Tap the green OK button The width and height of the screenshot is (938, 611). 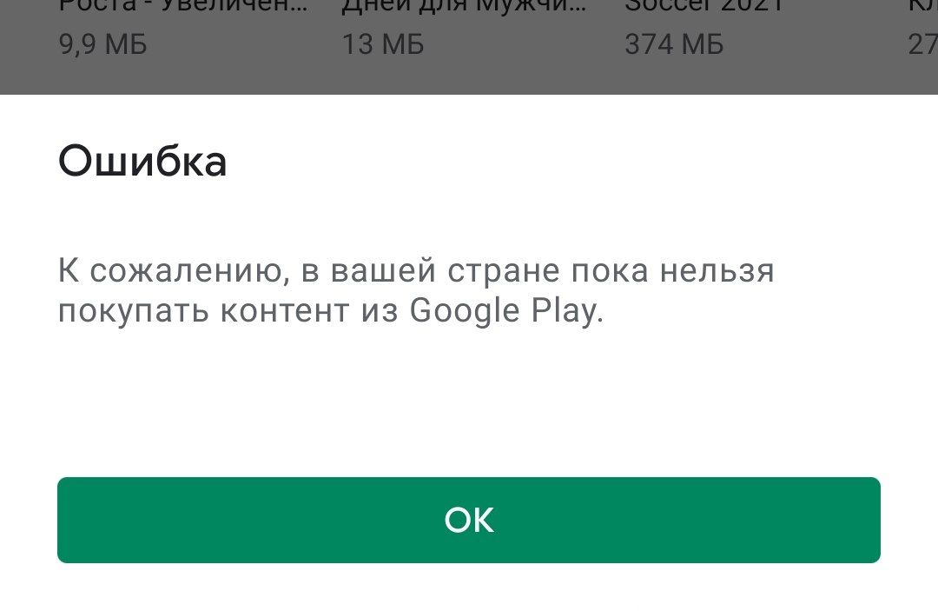[468, 520]
